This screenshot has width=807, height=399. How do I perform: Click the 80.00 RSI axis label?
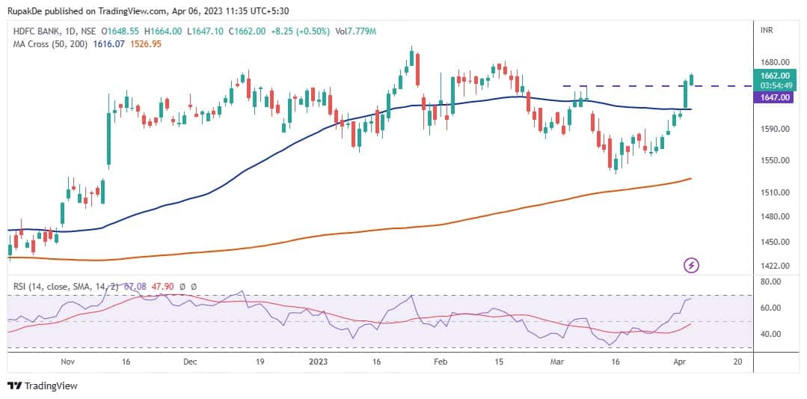pyautogui.click(x=773, y=281)
